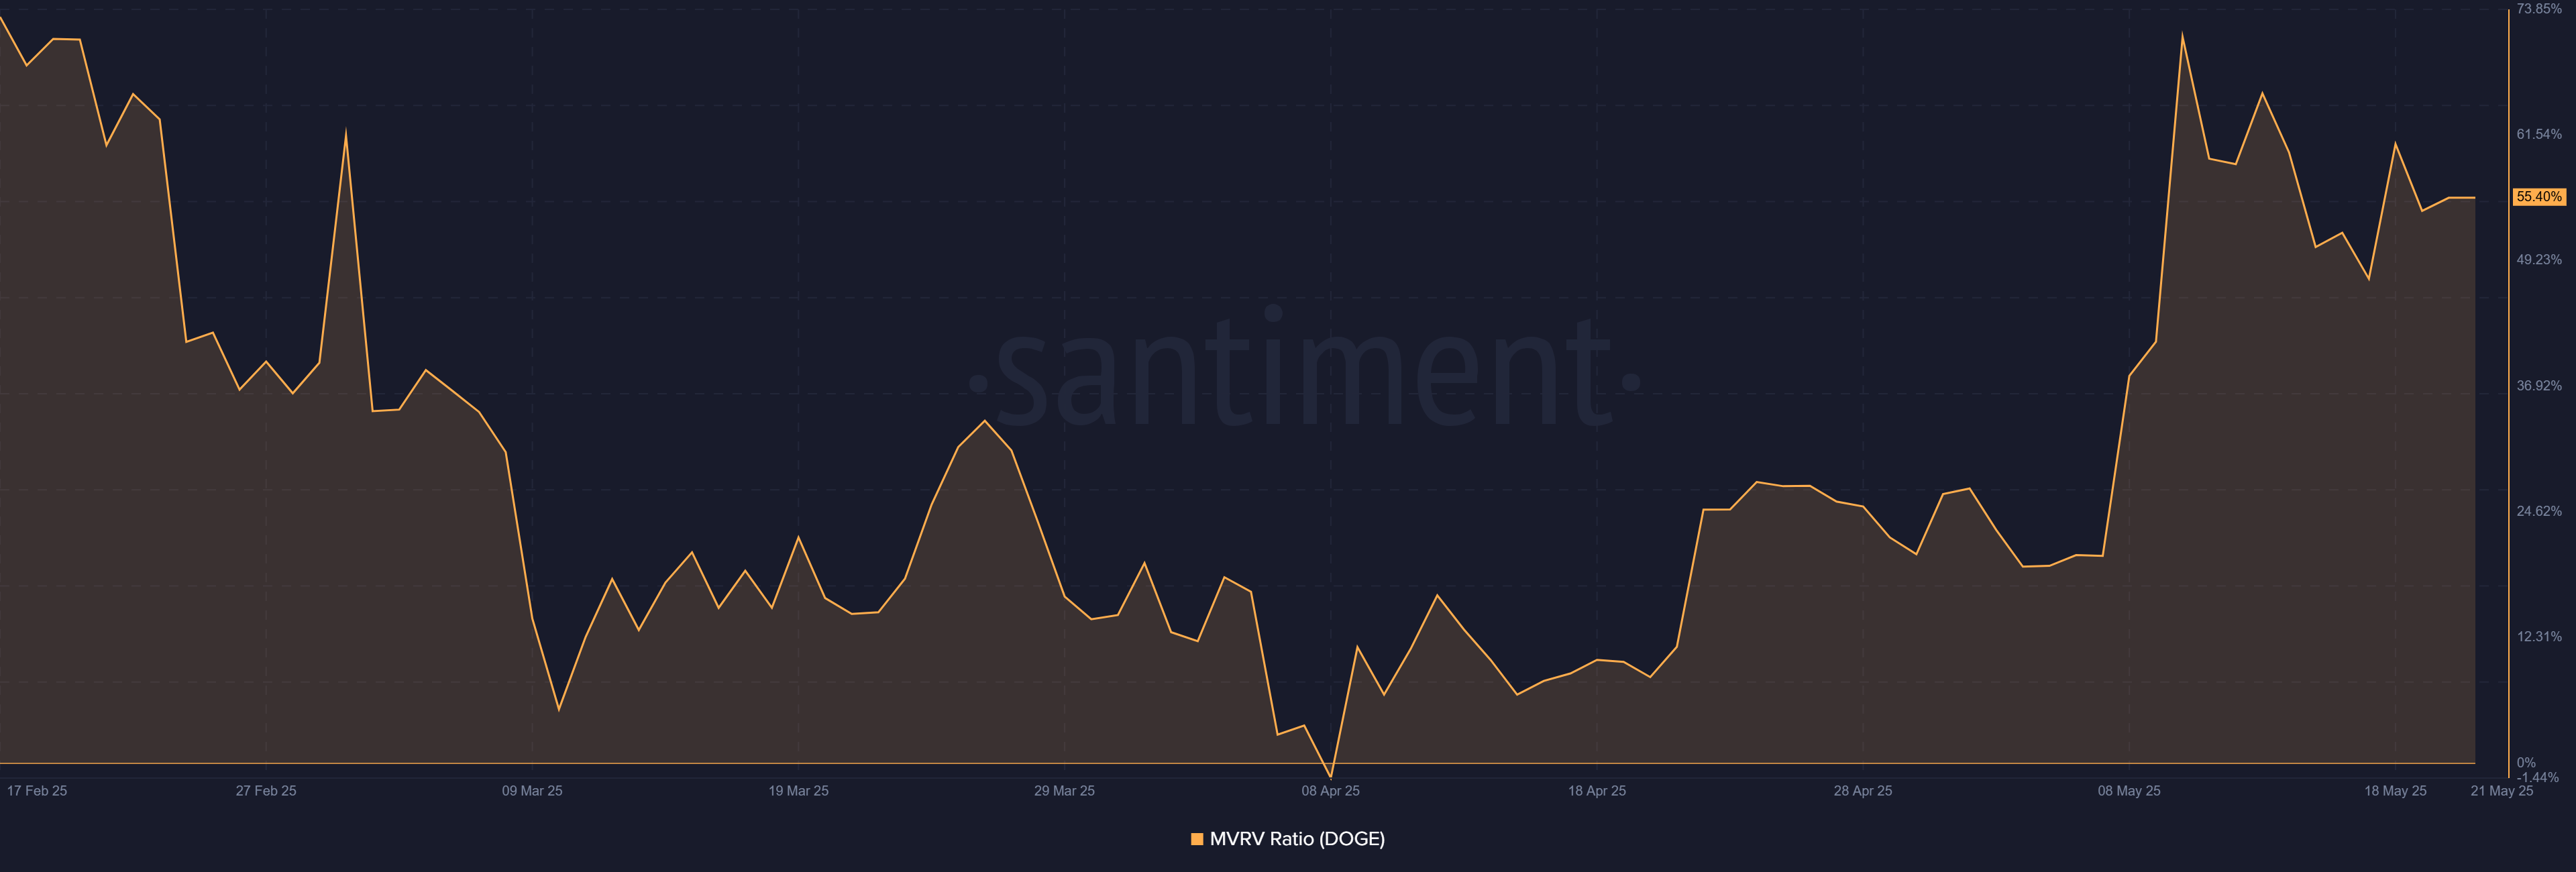Click the orange MVRV Ratio legend swatch
Viewport: 2576px width, 872px height.
pos(1197,839)
